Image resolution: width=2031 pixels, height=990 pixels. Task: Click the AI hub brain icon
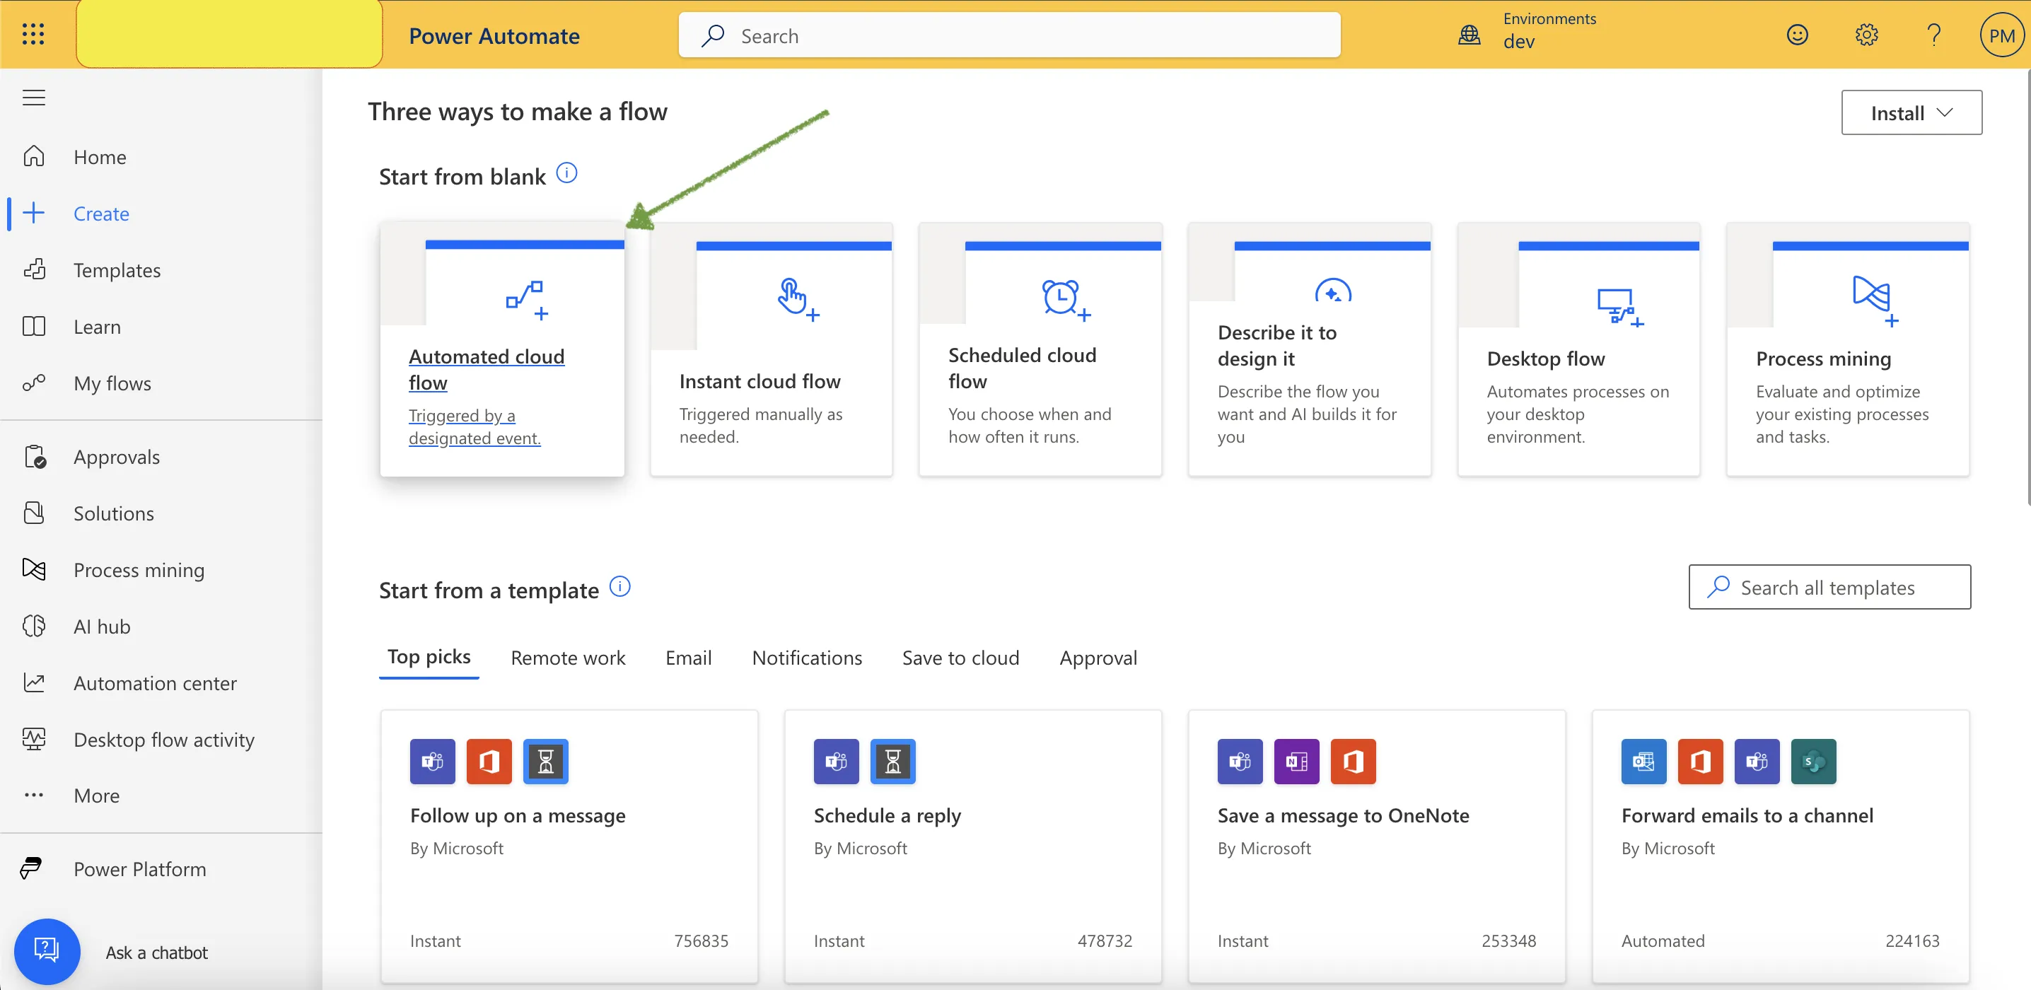point(34,626)
